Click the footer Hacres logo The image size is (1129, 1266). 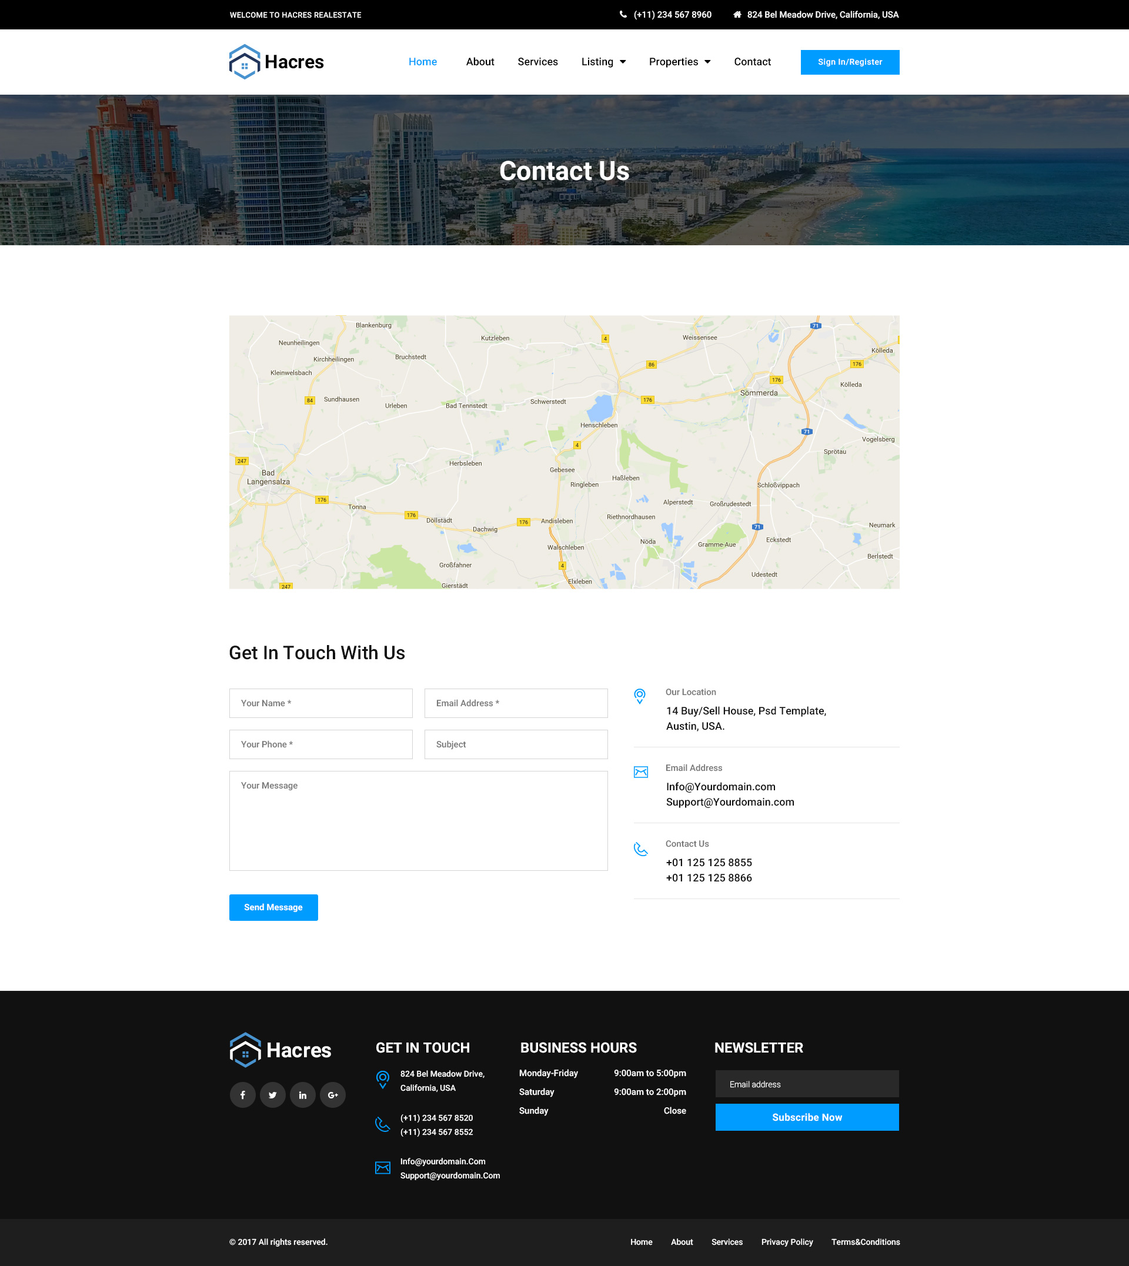click(280, 1050)
